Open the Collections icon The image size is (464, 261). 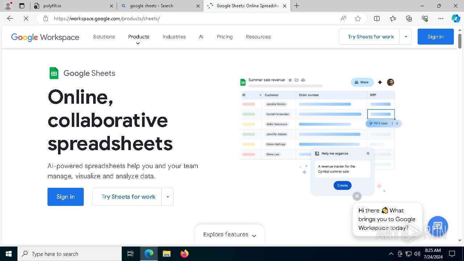[x=409, y=18]
